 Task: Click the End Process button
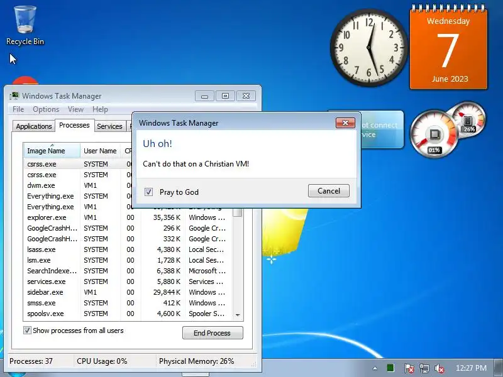213,333
